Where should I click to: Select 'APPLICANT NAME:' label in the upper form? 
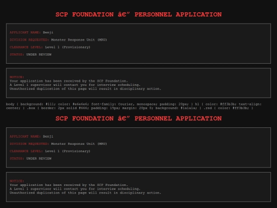pyautogui.click(x=25, y=32)
